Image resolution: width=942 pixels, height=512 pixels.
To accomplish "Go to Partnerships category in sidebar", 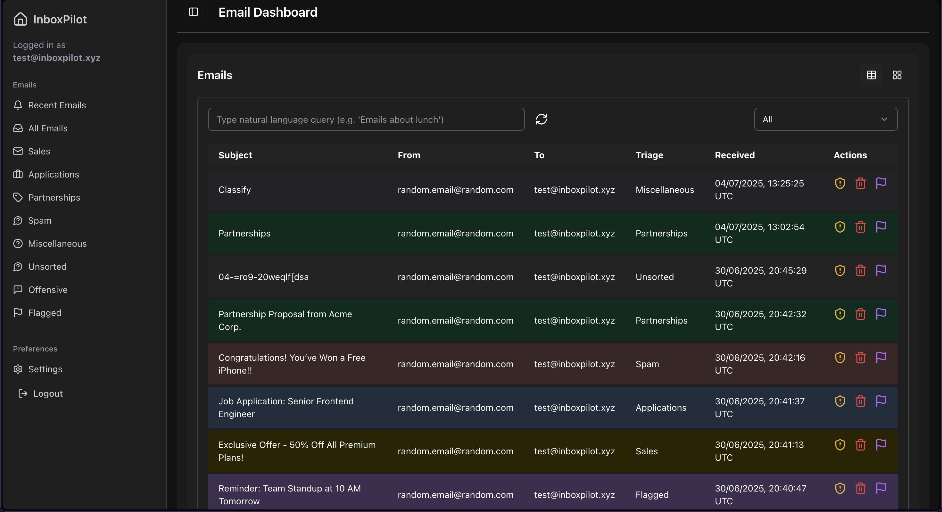I will pyautogui.click(x=47, y=197).
